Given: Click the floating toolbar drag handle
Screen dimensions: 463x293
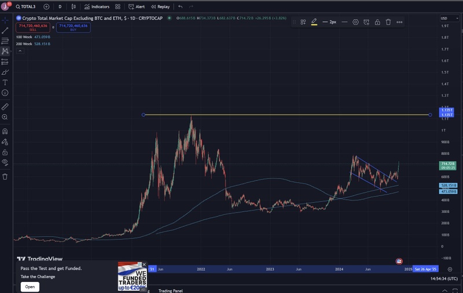Looking at the screenshot, I should (294, 22).
